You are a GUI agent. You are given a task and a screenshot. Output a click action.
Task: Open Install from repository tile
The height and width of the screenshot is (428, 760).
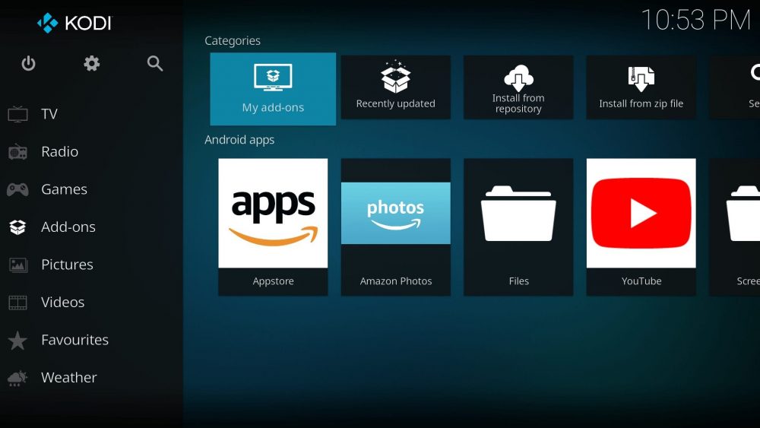click(518, 87)
